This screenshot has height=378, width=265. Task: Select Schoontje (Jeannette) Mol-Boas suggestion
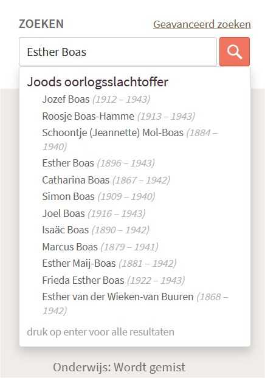coord(130,140)
